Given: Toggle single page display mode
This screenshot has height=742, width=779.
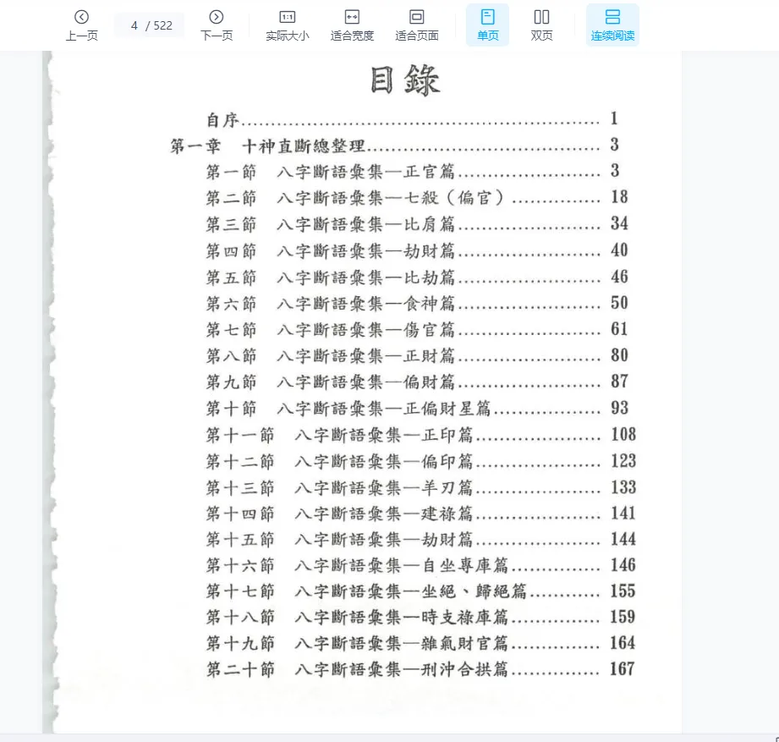Looking at the screenshot, I should tap(487, 24).
